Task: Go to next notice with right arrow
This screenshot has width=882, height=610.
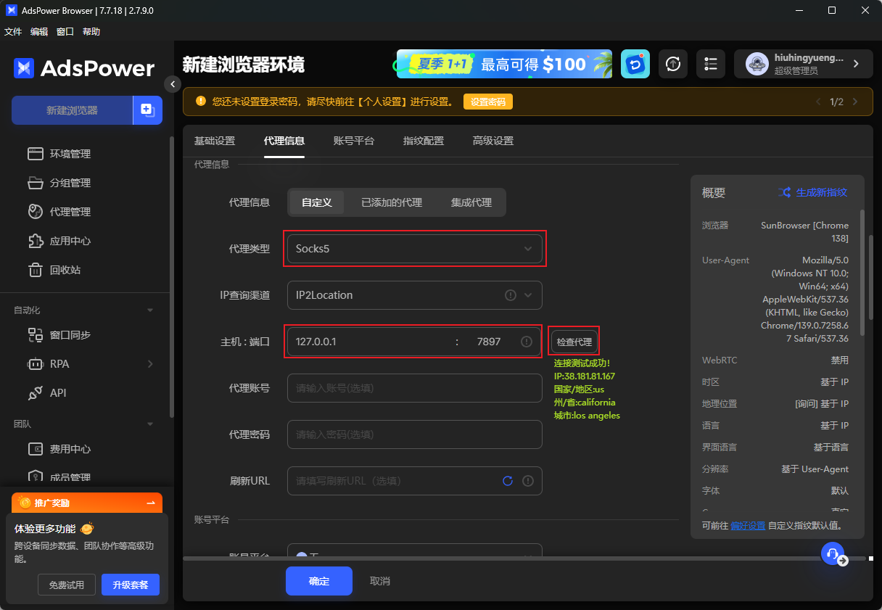Action: click(x=855, y=102)
